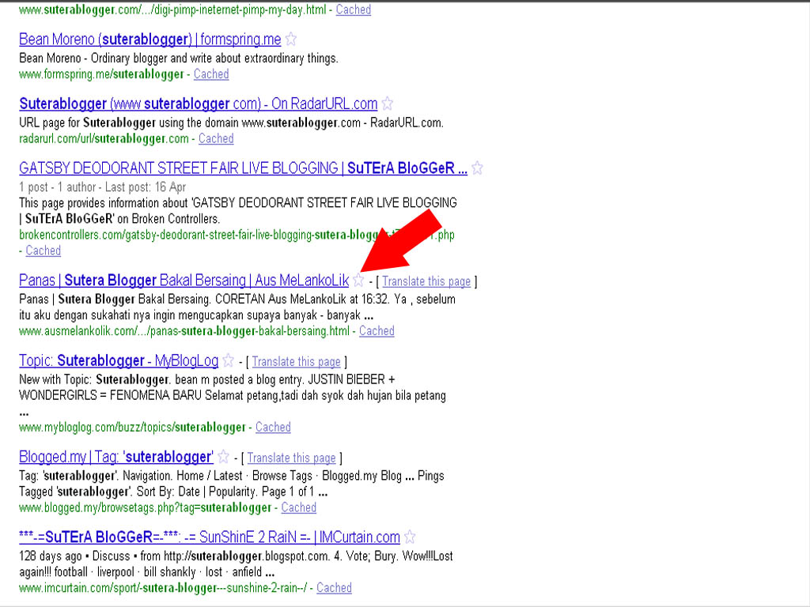Screen dimensions: 810x607
Task: Open SunShinE 2 RaiN IMCurtain.com link
Action: [x=210, y=537]
